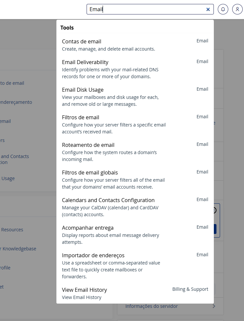The height and width of the screenshot is (321, 244).
Task: Open endereçamento link in background panel
Action: coord(16,102)
